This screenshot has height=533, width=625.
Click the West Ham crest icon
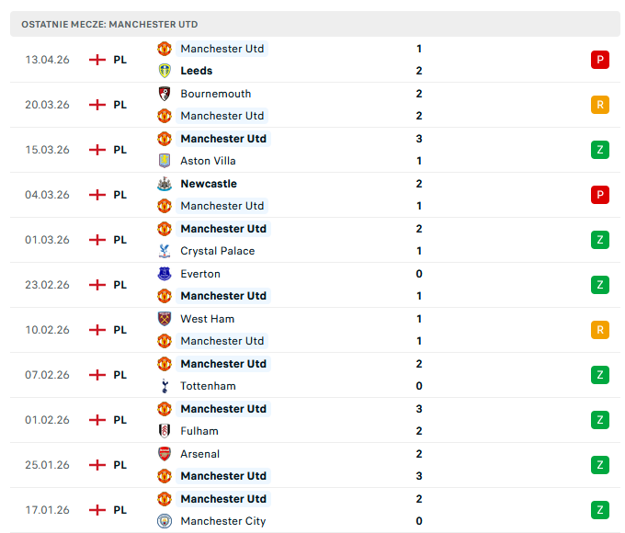pos(165,319)
